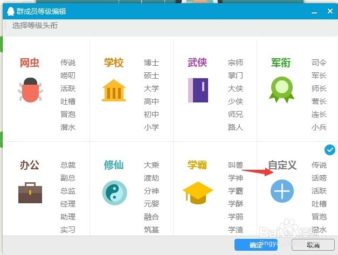The width and height of the screenshot is (338, 255).
Task: Select the 武侠 purple book icon
Action: 198,90
